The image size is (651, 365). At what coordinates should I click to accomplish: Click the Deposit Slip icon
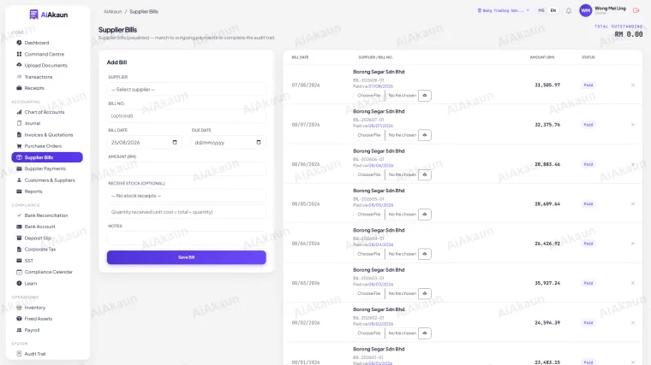click(x=19, y=238)
